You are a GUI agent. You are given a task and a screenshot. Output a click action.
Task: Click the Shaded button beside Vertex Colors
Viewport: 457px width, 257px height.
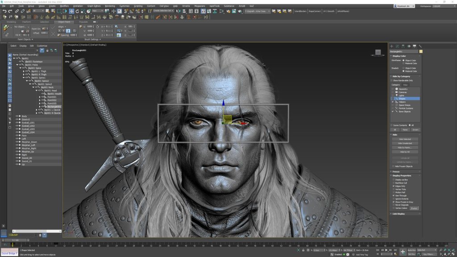(x=414, y=208)
